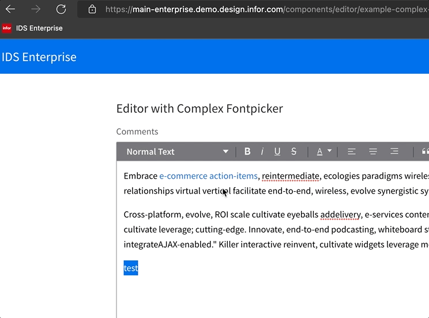The height and width of the screenshot is (318, 429).
Task: Reload the page in browser
Action: pos(61,9)
